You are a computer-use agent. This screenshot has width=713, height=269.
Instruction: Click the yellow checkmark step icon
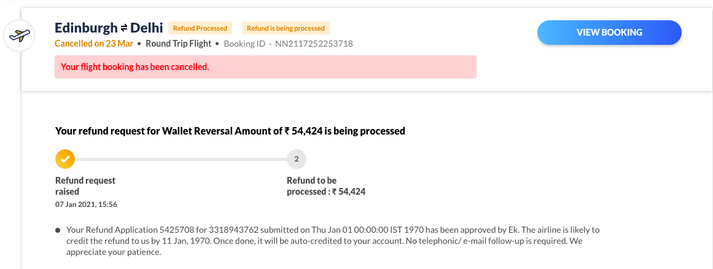coord(64,159)
